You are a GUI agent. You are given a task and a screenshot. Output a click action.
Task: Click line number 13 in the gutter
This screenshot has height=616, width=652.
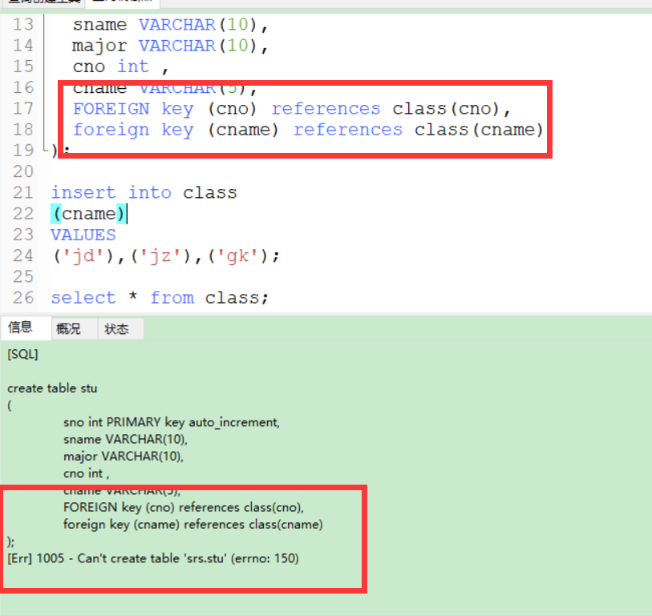click(22, 24)
